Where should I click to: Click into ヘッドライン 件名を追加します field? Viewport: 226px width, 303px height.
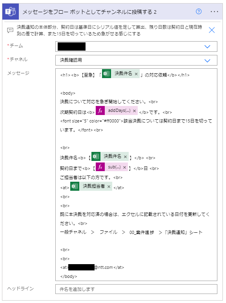(x=136, y=289)
